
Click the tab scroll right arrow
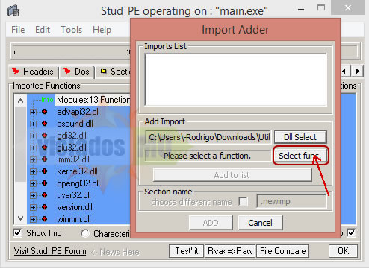point(358,72)
